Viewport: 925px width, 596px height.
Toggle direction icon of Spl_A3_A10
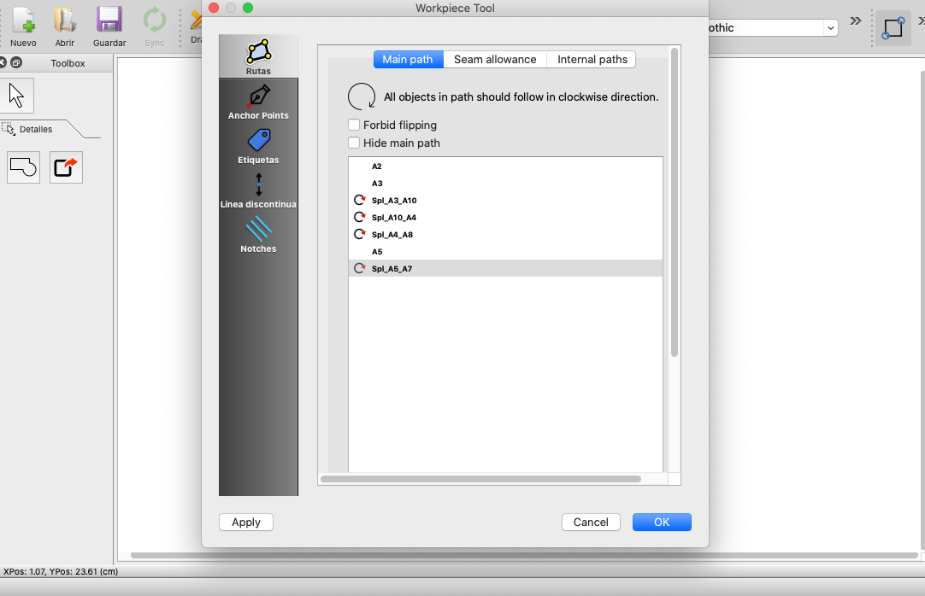(360, 201)
